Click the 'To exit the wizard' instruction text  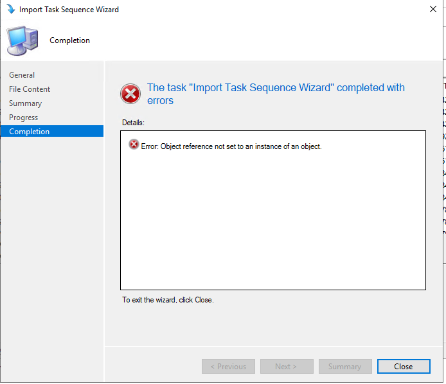tap(168, 300)
